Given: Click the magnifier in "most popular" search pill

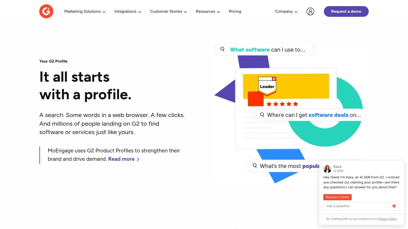Looking at the screenshot, I should point(255,166).
